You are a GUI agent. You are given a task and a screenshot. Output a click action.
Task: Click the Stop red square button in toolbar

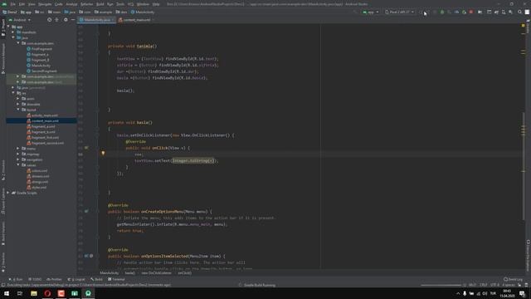point(471,12)
